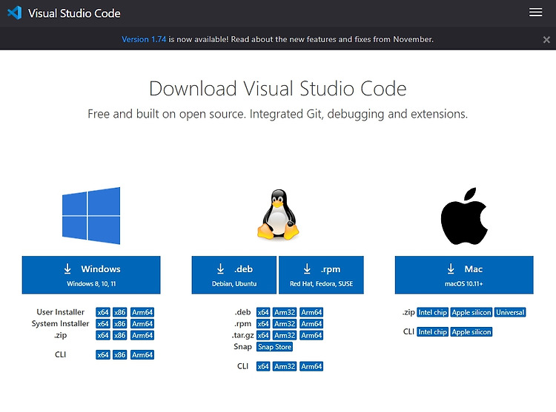Select Mac CLI Intel chip download

click(433, 331)
